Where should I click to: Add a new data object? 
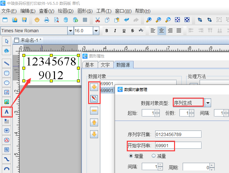pyautogui.click(x=94, y=87)
